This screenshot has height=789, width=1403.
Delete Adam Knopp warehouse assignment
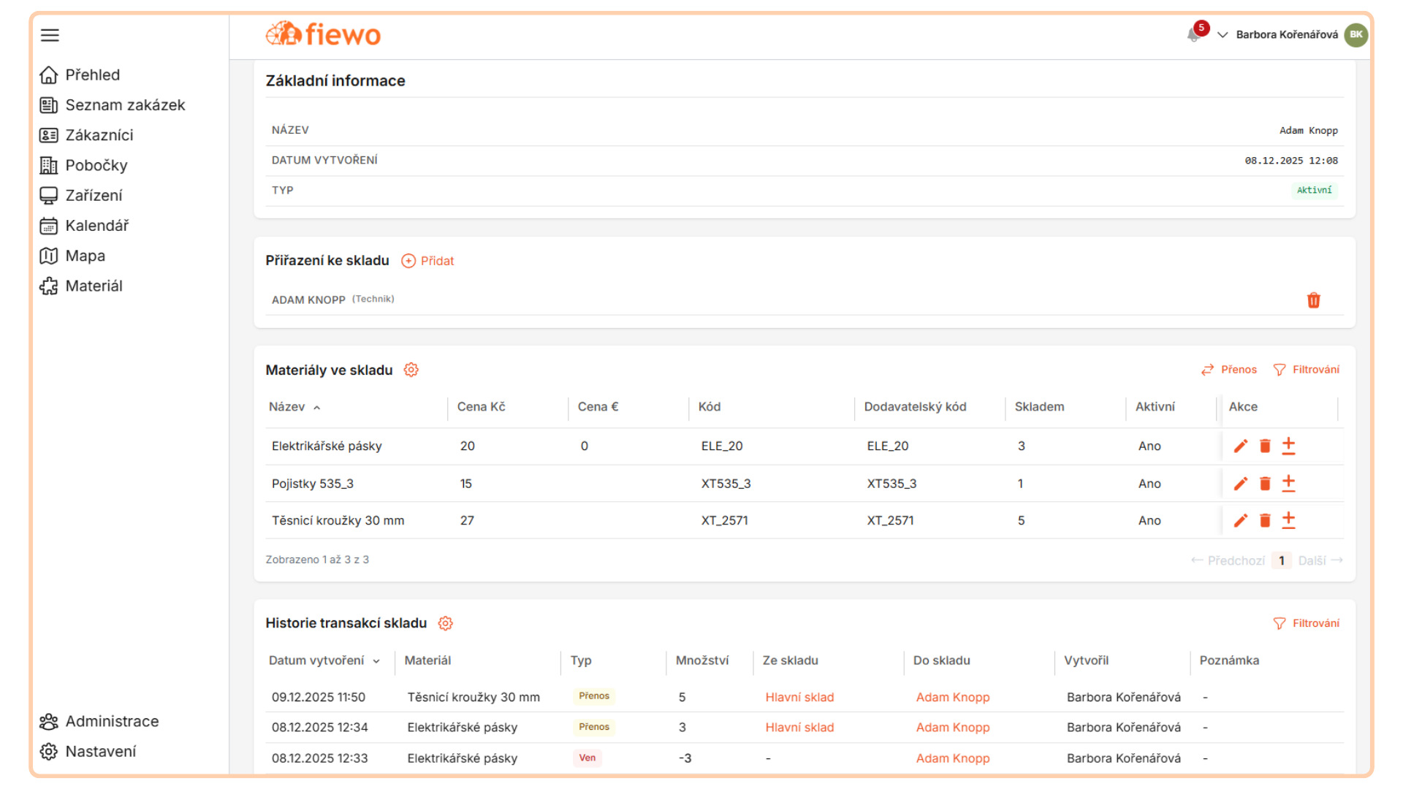1313,300
